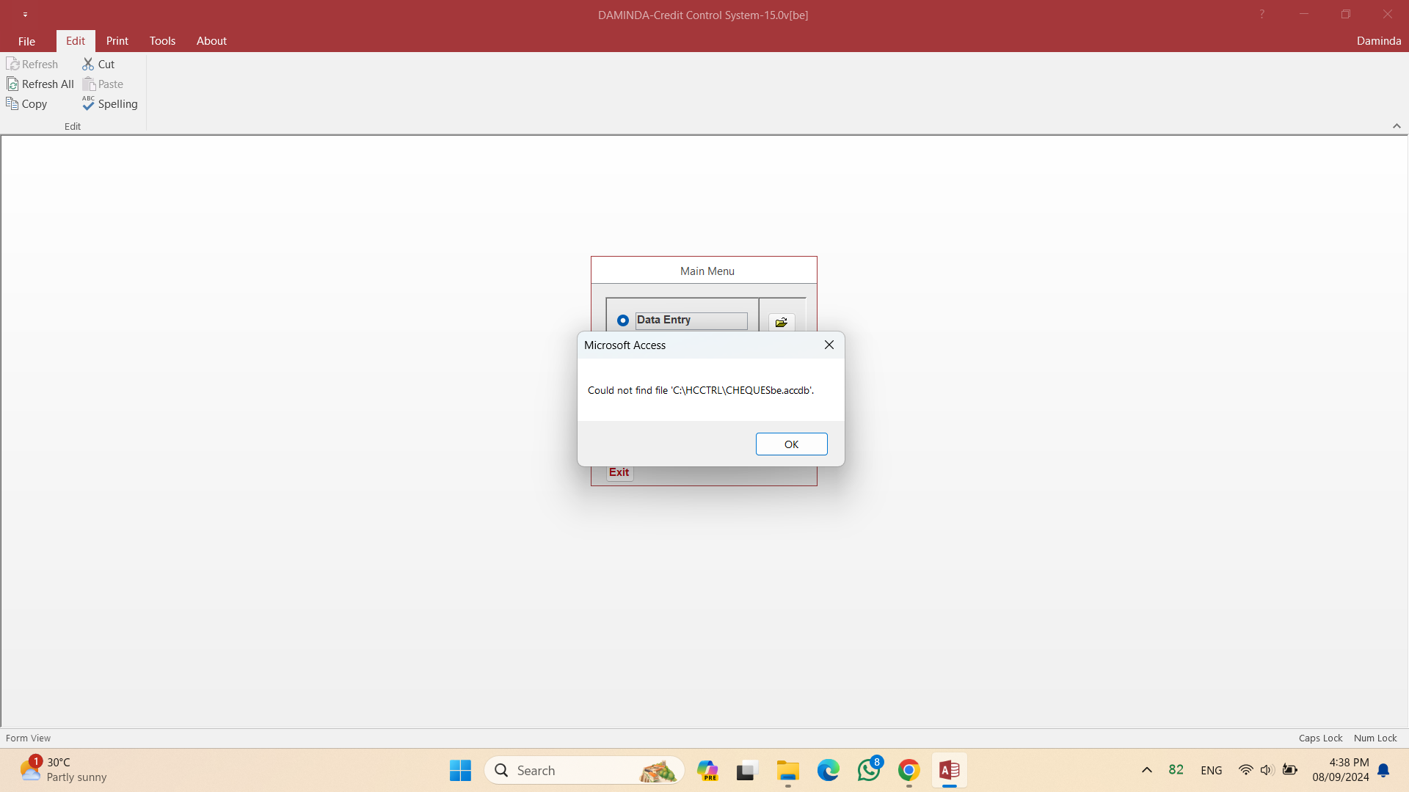1409x792 pixels.
Task: Click the Refresh All ribbon icon
Action: [12, 84]
